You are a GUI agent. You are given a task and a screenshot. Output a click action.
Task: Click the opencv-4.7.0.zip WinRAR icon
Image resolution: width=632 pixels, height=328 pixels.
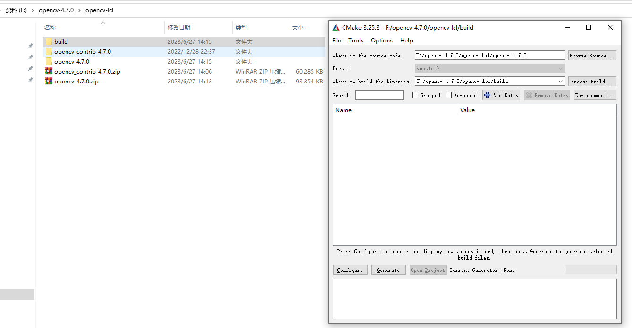(x=49, y=81)
